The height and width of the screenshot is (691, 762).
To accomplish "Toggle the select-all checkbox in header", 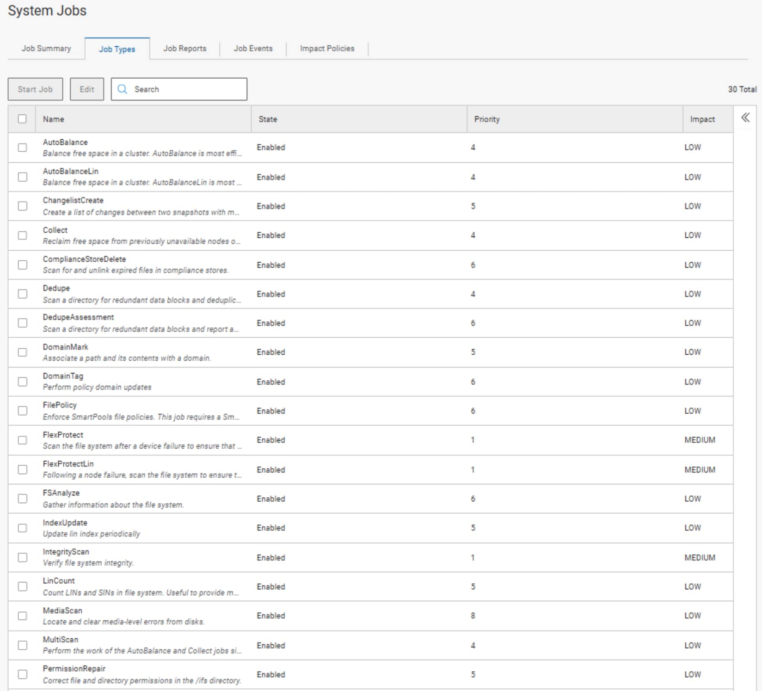I will coord(22,119).
